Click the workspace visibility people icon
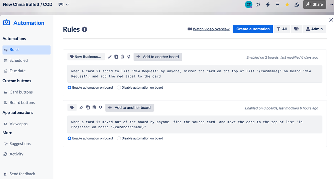This screenshot has width=334, height=179. point(297,4)
